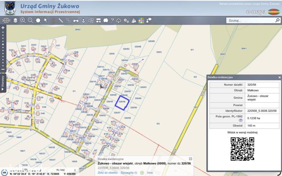This screenshot has height=176, width=282.
Task: Open the layers stack icon in toolbar
Action: click(x=16, y=20)
